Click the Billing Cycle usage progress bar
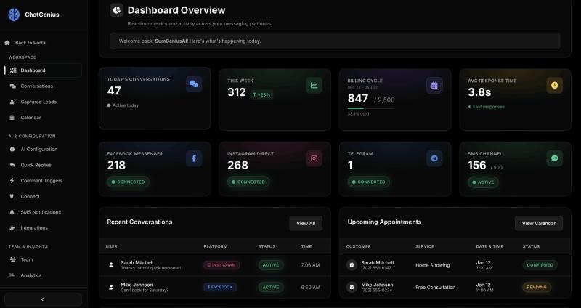 (x=371, y=108)
